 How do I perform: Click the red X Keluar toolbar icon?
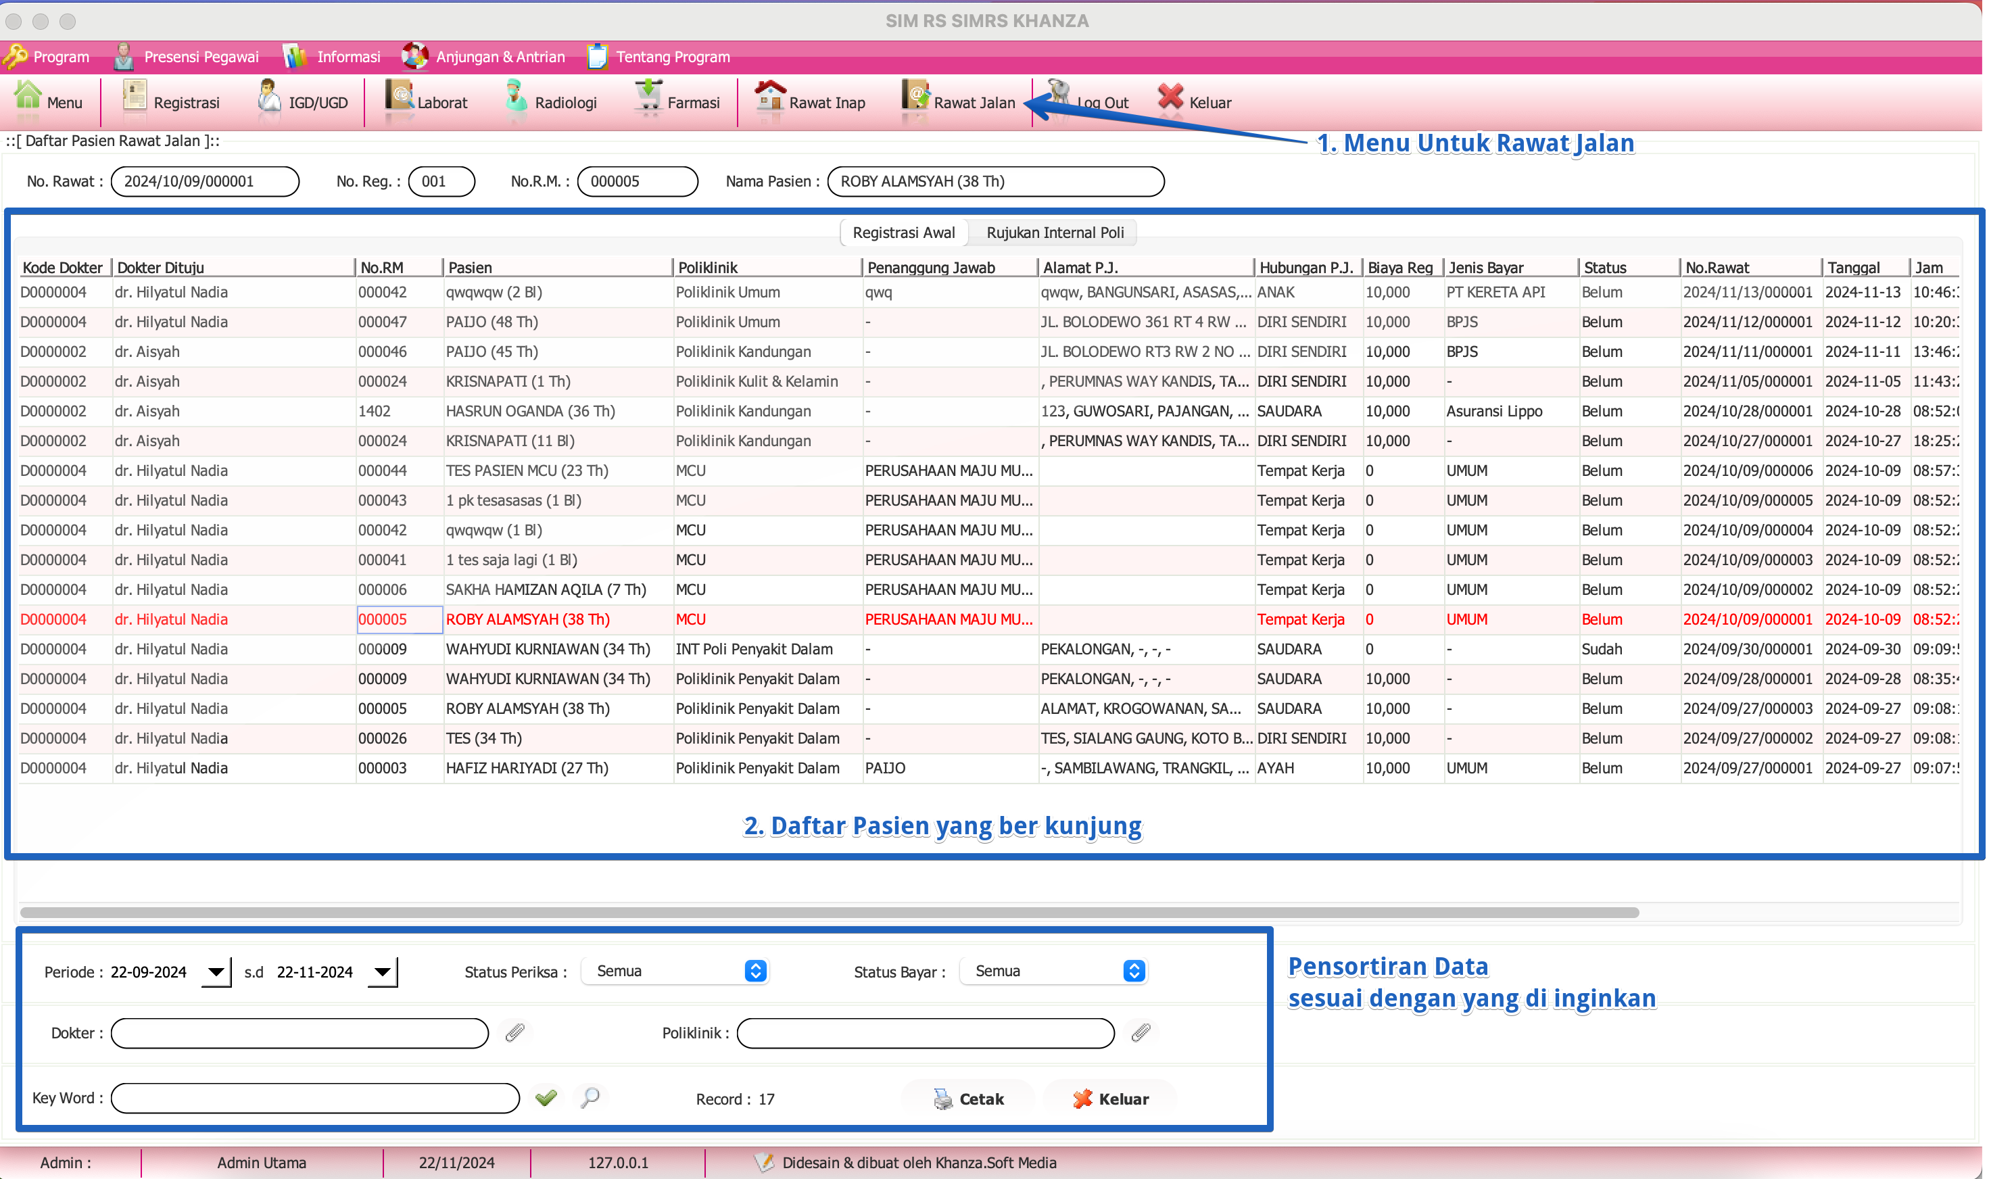tap(1170, 96)
